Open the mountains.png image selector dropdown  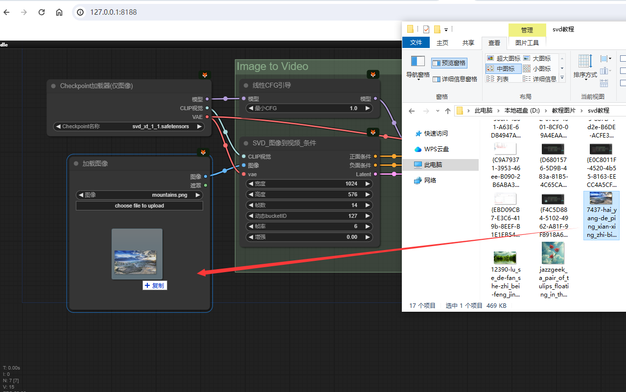(139, 194)
